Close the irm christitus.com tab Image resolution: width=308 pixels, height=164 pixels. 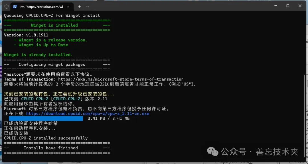68,7
